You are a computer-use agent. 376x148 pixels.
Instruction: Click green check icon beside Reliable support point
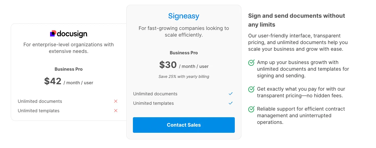tap(251, 109)
